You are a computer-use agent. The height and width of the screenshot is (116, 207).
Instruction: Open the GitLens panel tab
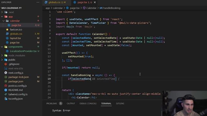coord(120,103)
